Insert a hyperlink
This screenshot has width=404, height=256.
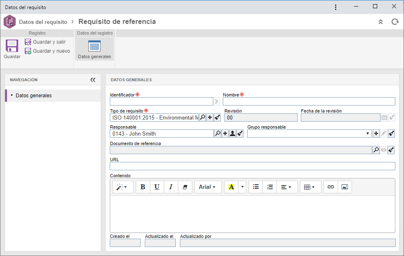[x=331, y=187]
